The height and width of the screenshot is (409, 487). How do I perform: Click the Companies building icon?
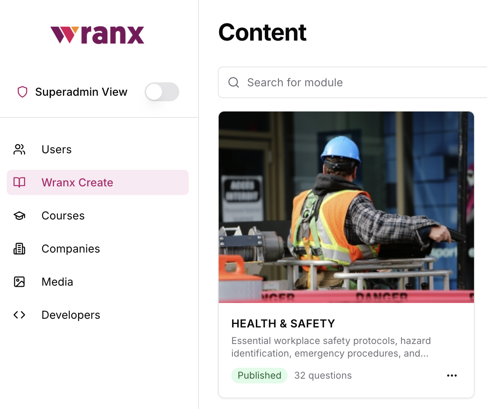(19, 249)
